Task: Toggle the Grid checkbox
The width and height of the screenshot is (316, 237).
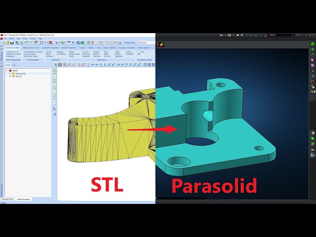Action: point(139,52)
